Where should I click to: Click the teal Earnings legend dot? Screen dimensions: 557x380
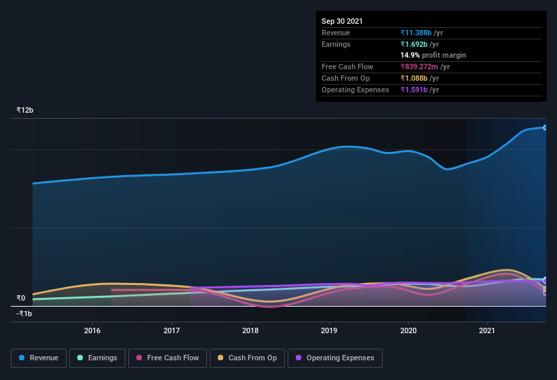[80, 358]
